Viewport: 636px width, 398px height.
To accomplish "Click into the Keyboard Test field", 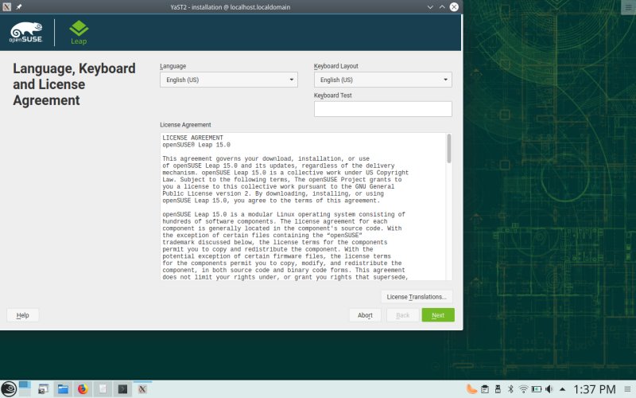I will point(383,109).
